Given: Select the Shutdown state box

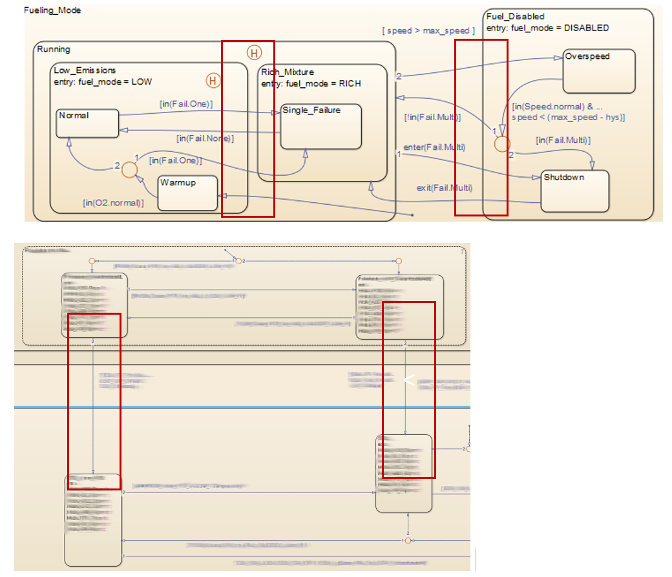Looking at the screenshot, I should pos(574,191).
